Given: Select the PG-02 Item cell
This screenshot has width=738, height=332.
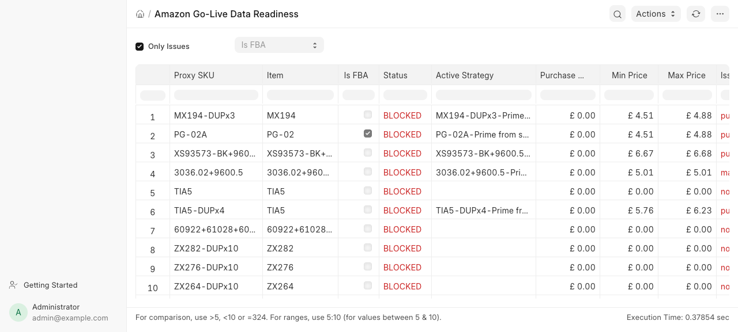Looking at the screenshot, I should pos(300,134).
